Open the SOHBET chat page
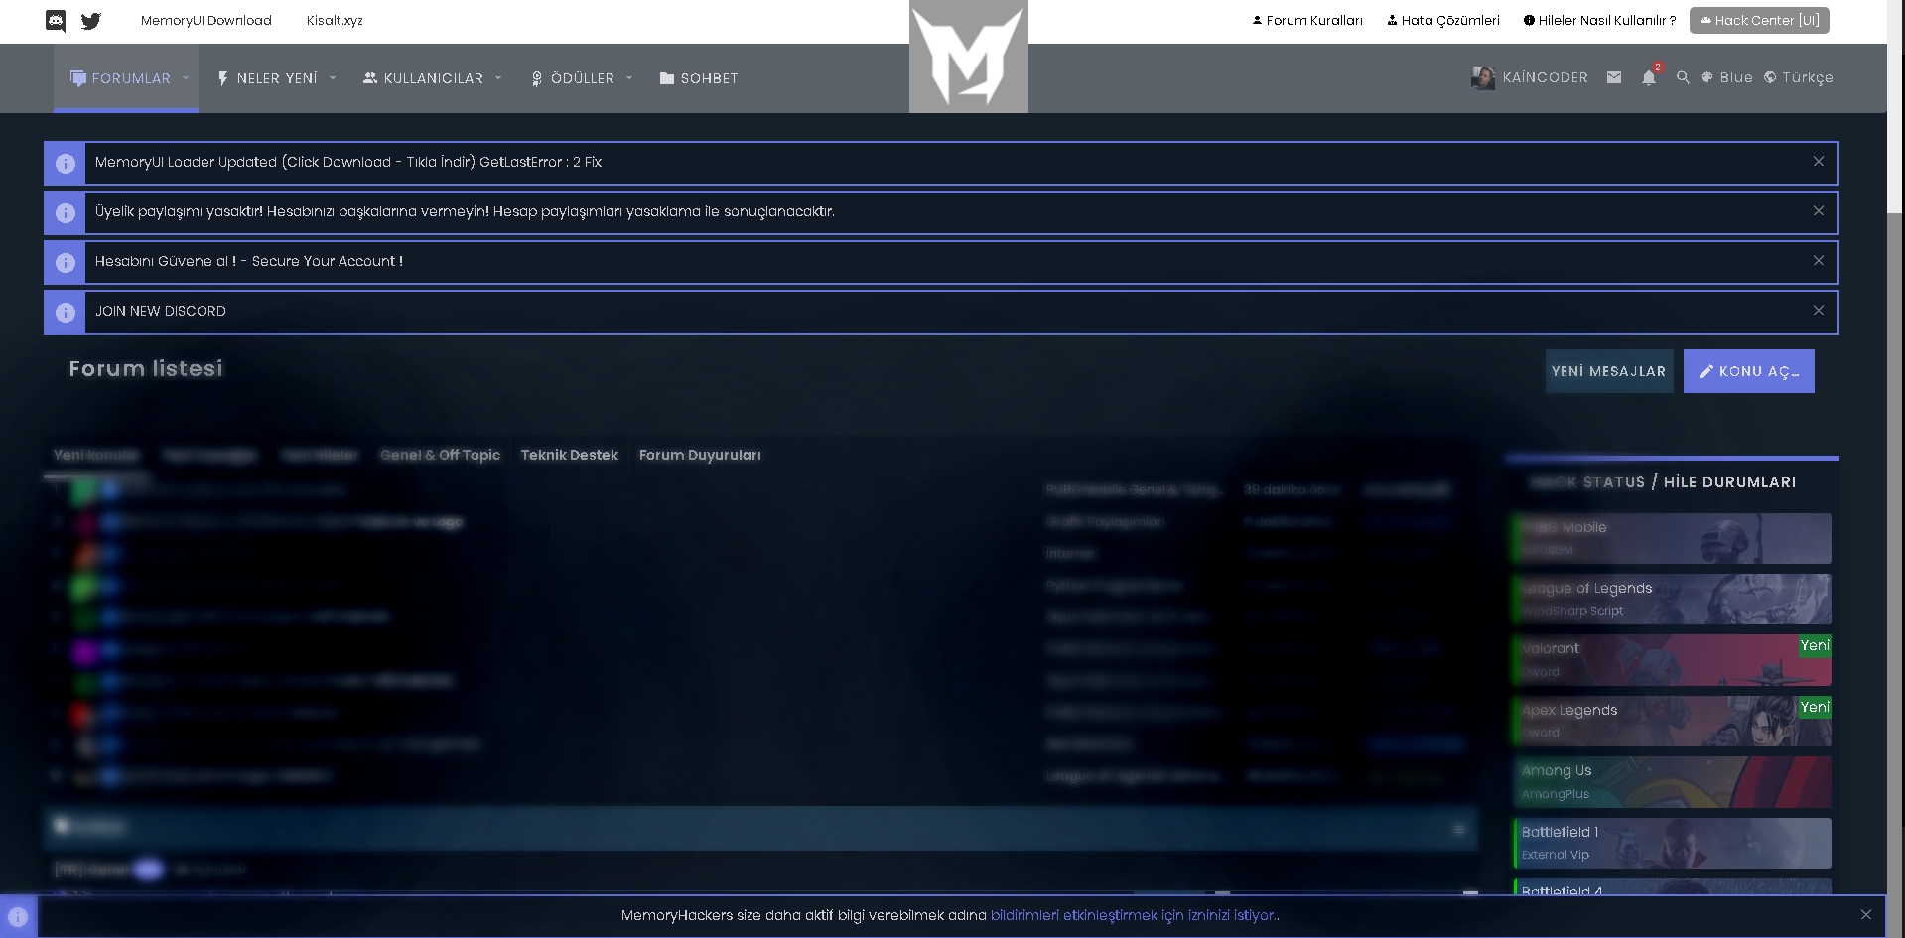The height and width of the screenshot is (938, 1905). point(699,78)
